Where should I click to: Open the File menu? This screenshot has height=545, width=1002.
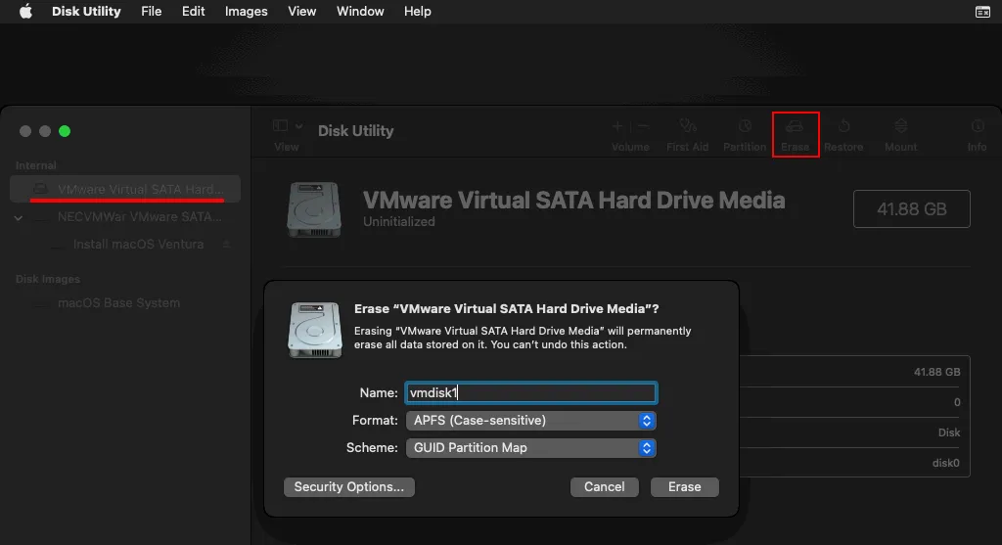[151, 12]
